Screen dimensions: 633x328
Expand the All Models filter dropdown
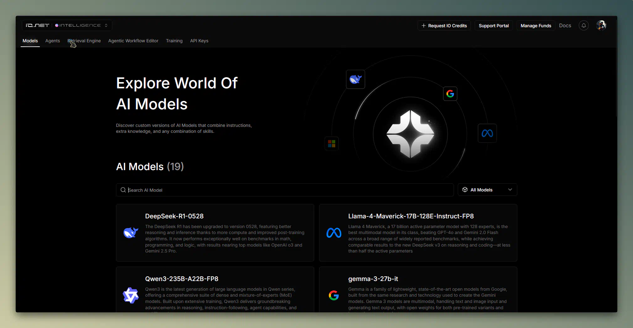tap(487, 190)
